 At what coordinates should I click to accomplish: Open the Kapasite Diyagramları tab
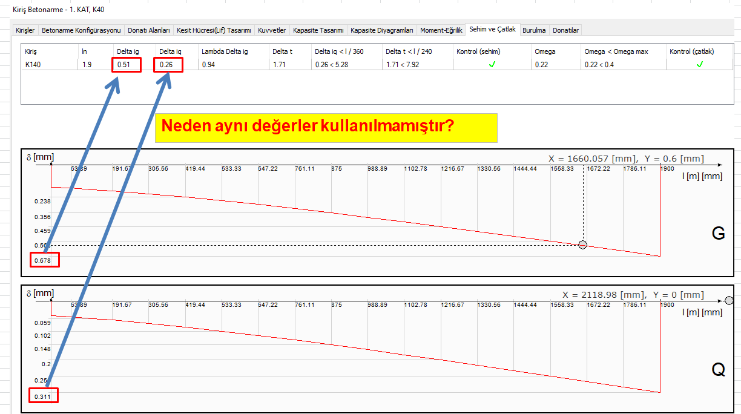(382, 30)
